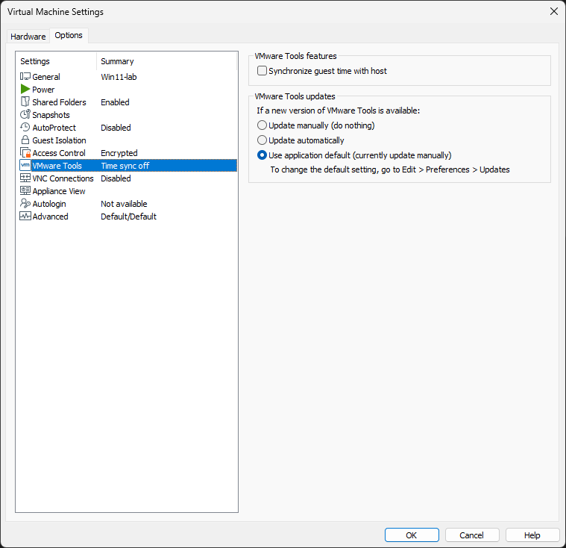Confirm with the OK button
This screenshot has height=548, width=566.
412,535
